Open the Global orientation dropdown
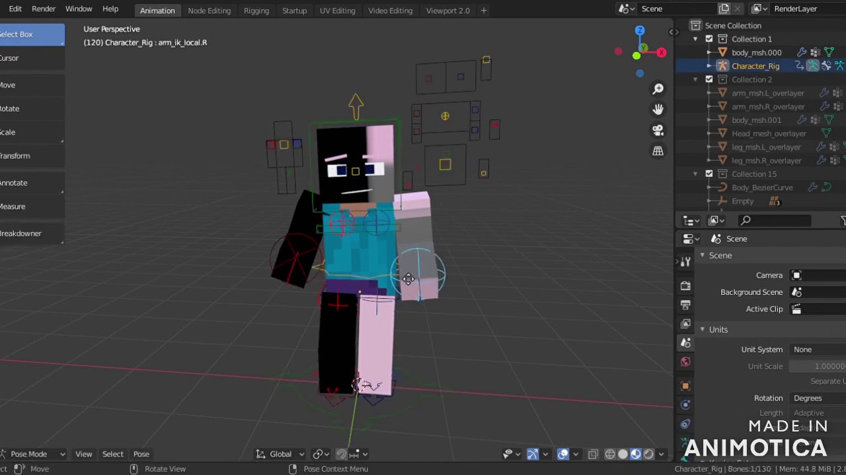Screen dimensions: 846x475 [280, 454]
